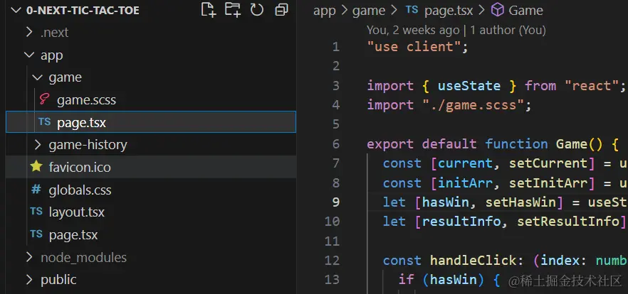This screenshot has height=294, width=628.
Task: Click line number 6 in the gutter
Action: point(335,143)
